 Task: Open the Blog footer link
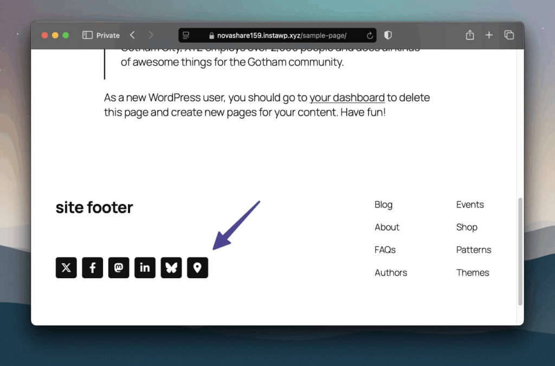point(383,204)
